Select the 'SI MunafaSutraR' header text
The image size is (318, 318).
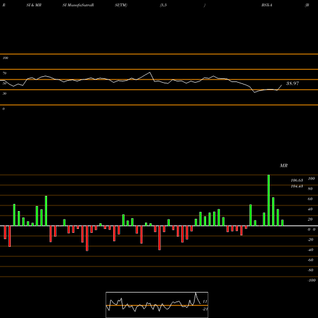(x=78, y=5)
